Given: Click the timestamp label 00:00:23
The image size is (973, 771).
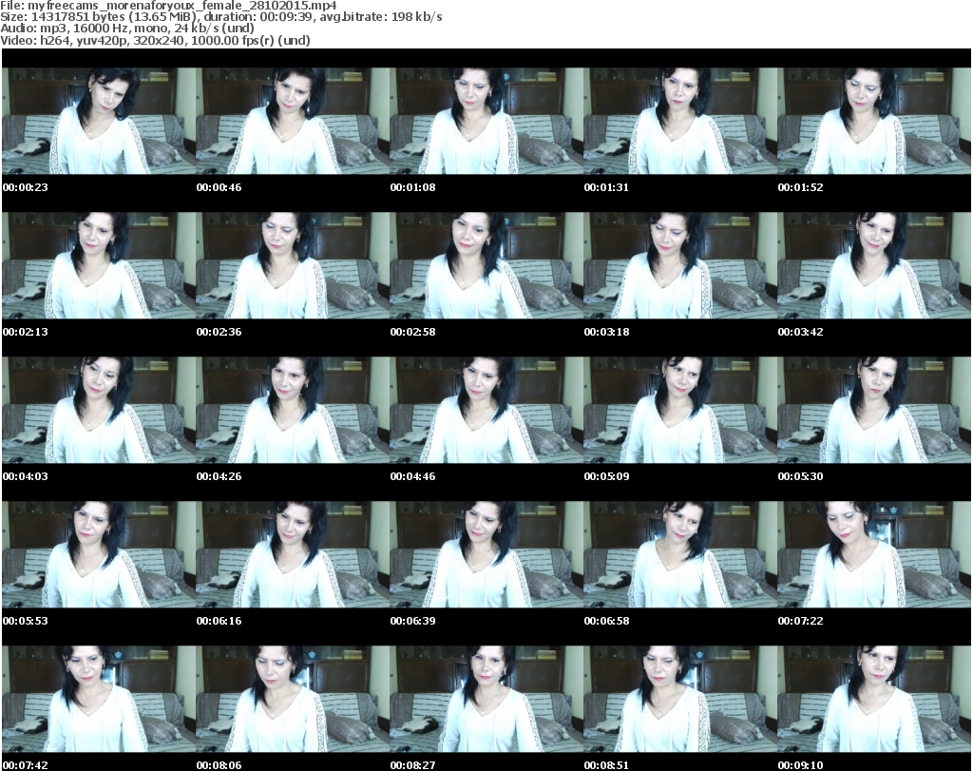Looking at the screenshot, I should pos(25,187).
